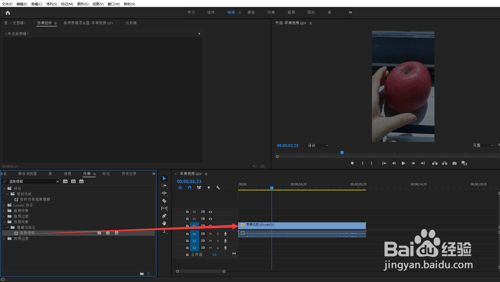The height and width of the screenshot is (282, 500).
Task: Solo audio track A1
Action: pos(218,234)
